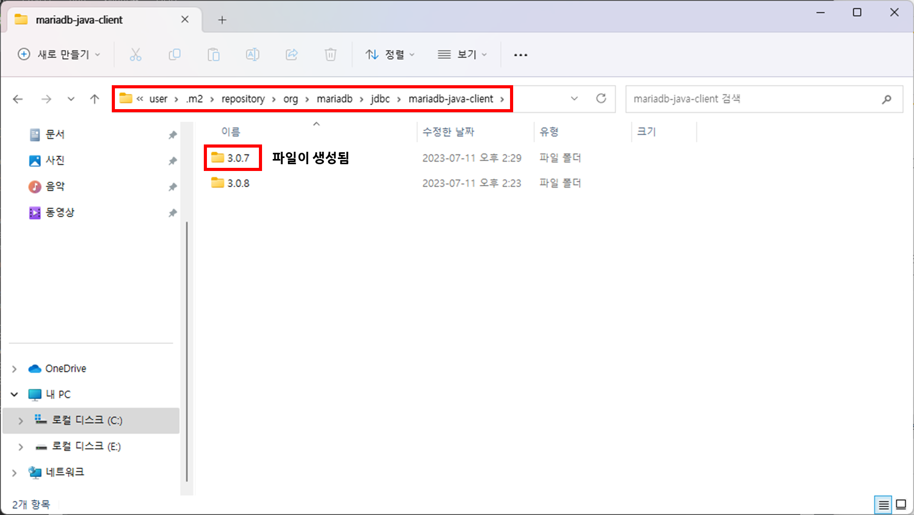Go up one folder level arrow
Viewport: 914px width, 515px height.
tap(95, 99)
